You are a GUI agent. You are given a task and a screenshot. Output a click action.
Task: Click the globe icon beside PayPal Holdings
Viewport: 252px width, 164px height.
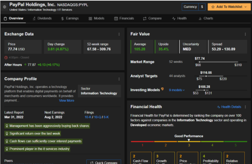click(4, 7)
